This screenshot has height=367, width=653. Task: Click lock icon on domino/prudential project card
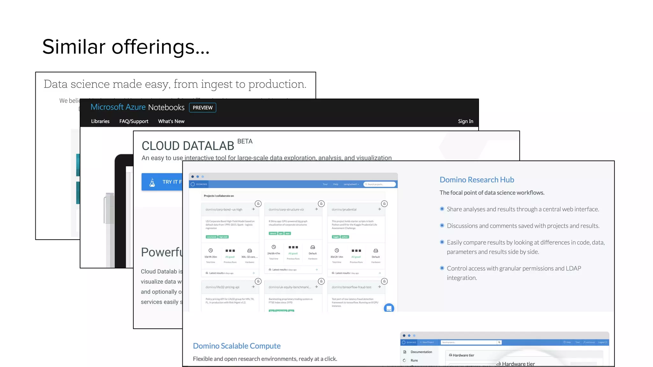[x=384, y=204]
